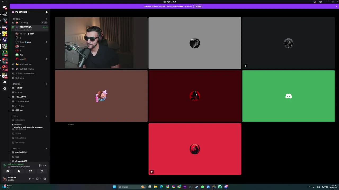This screenshot has width=339, height=190.
Task: Select the green Discord-logo participant tile
Action: coord(288,96)
